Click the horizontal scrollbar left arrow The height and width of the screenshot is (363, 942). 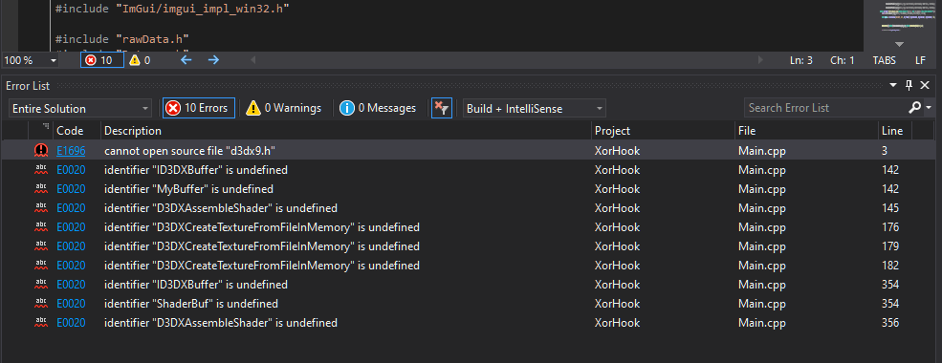(x=252, y=60)
